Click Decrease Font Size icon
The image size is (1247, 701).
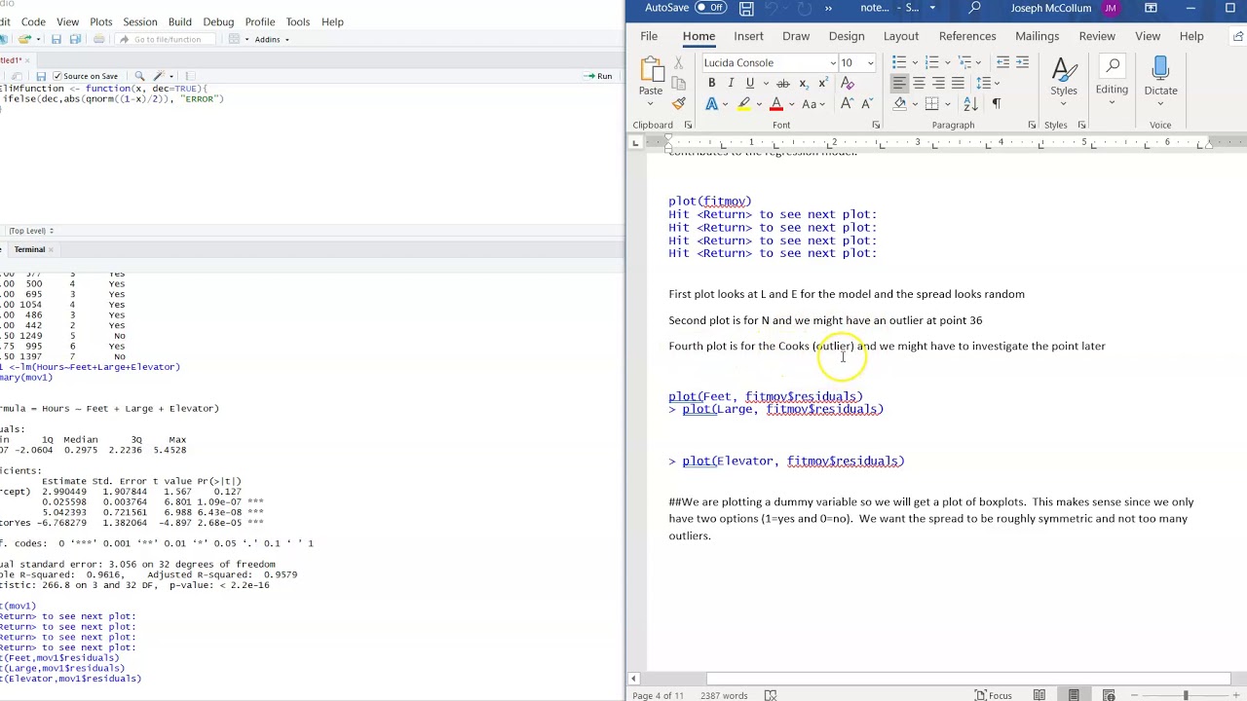point(865,104)
